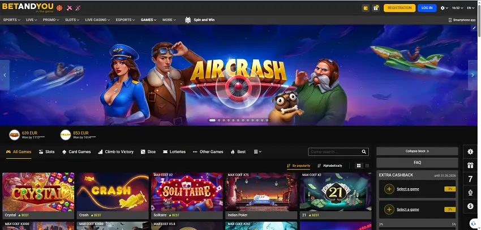Image resolution: width=481 pixels, height=230 pixels.
Task: Open the EN language dropdown
Action: (x=471, y=8)
